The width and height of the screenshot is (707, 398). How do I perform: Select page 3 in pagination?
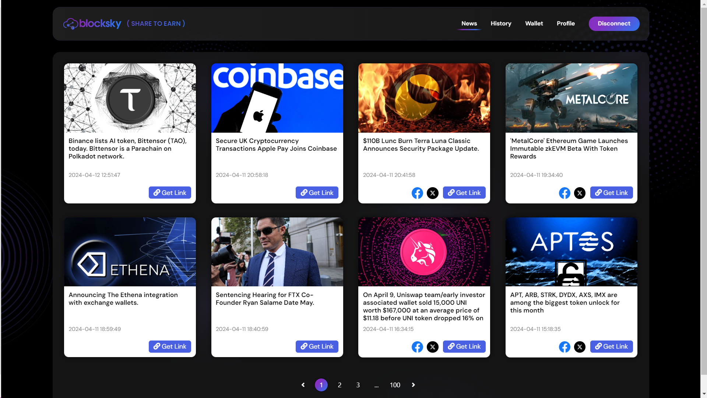point(358,385)
